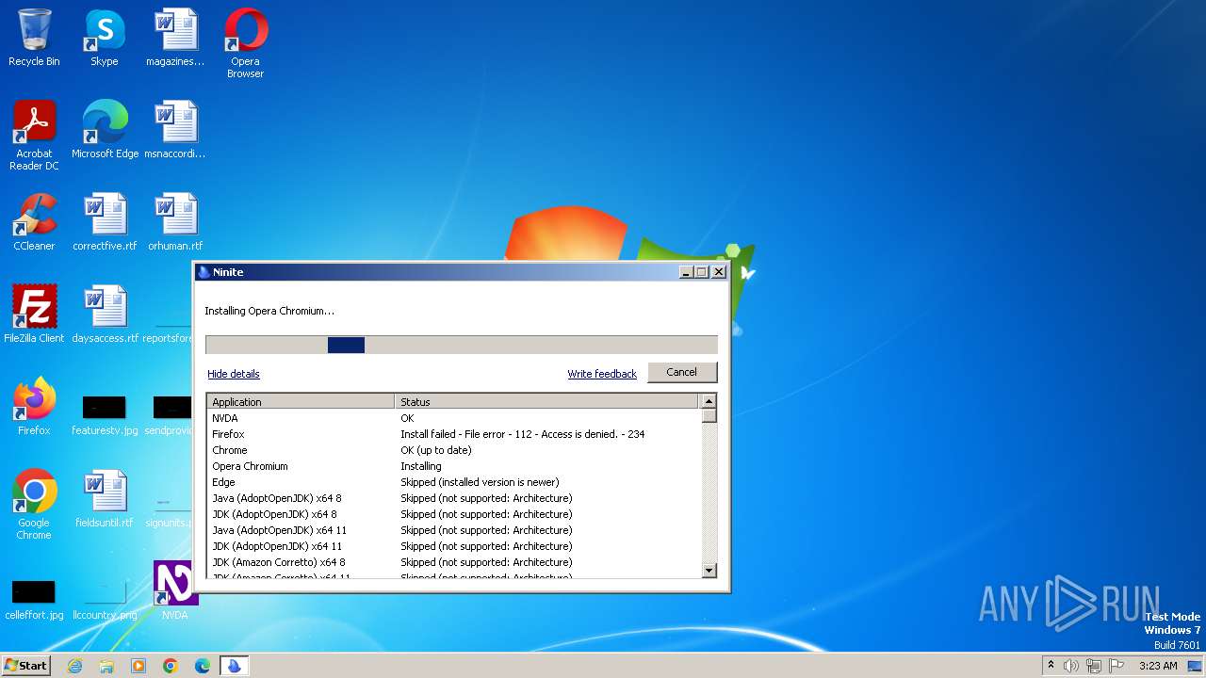Open Windows Explorer in taskbar
Screen dimensions: 1206x678
(106, 666)
